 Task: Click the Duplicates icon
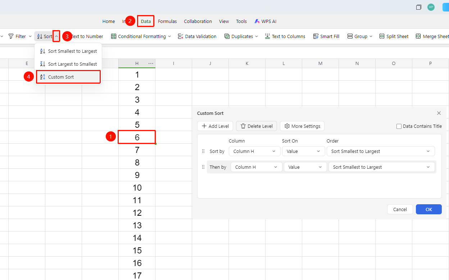tap(227, 36)
